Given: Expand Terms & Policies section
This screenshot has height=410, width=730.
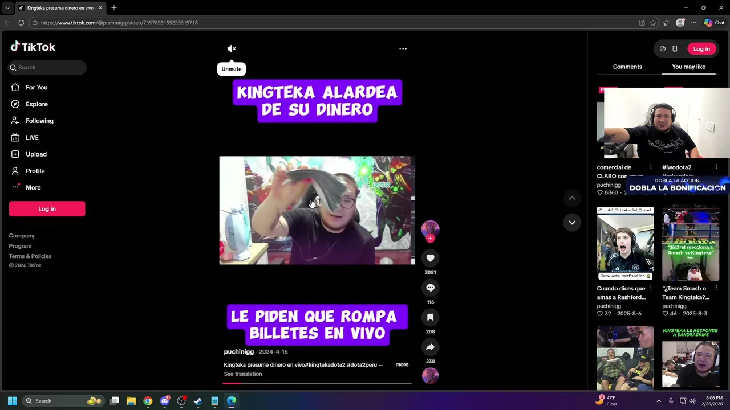Looking at the screenshot, I should (x=30, y=256).
